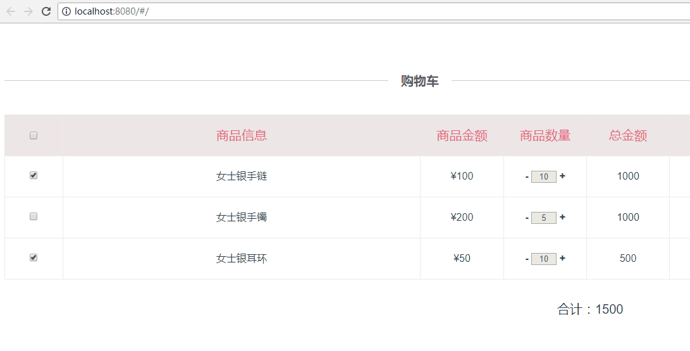This screenshot has height=351, width=690.
Task: Click the 商品信息 column header
Action: tap(242, 135)
